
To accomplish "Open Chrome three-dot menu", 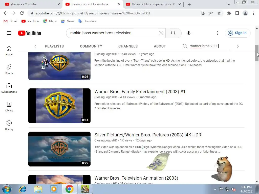I will coord(253,13).
